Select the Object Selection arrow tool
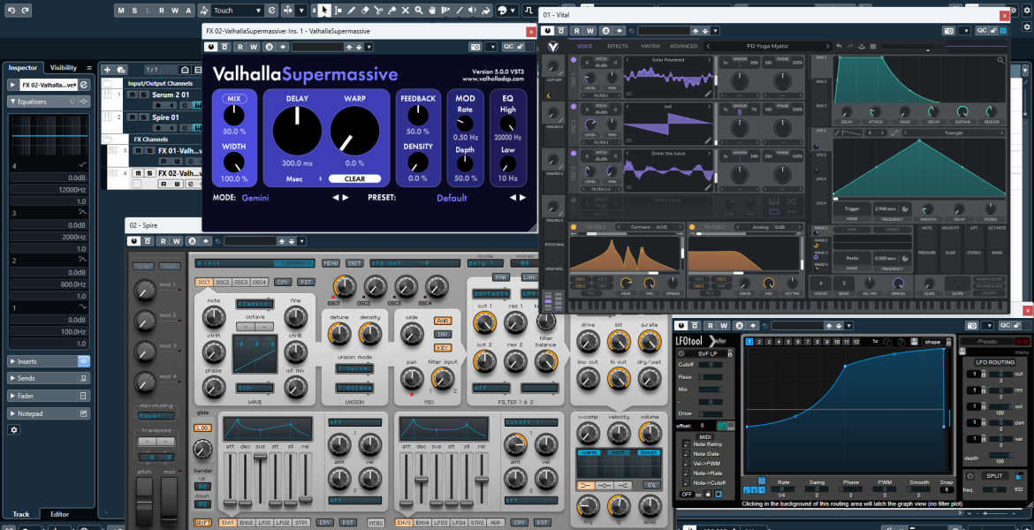 click(x=324, y=11)
